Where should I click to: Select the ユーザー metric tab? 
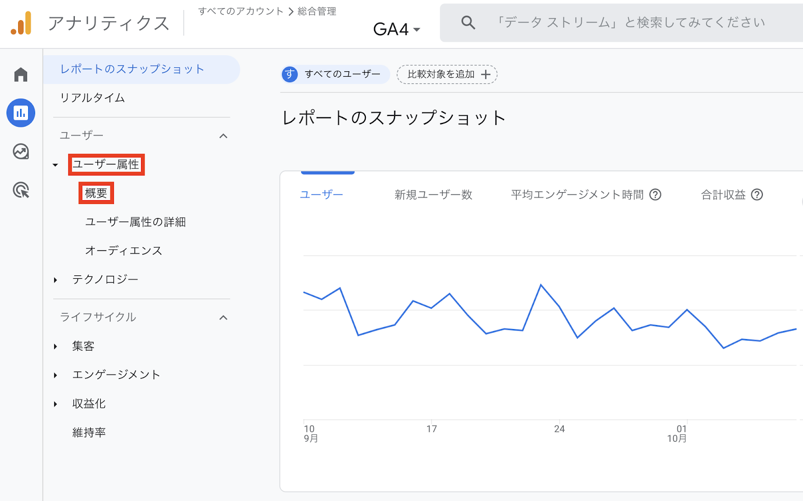321,195
